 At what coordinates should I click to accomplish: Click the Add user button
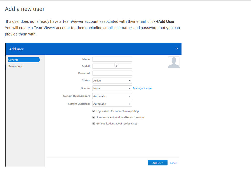tap(157, 163)
